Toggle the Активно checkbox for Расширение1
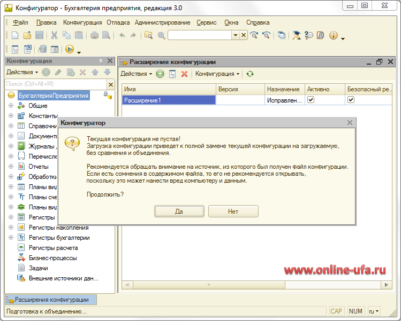The height and width of the screenshot is (321, 401). pos(311,100)
